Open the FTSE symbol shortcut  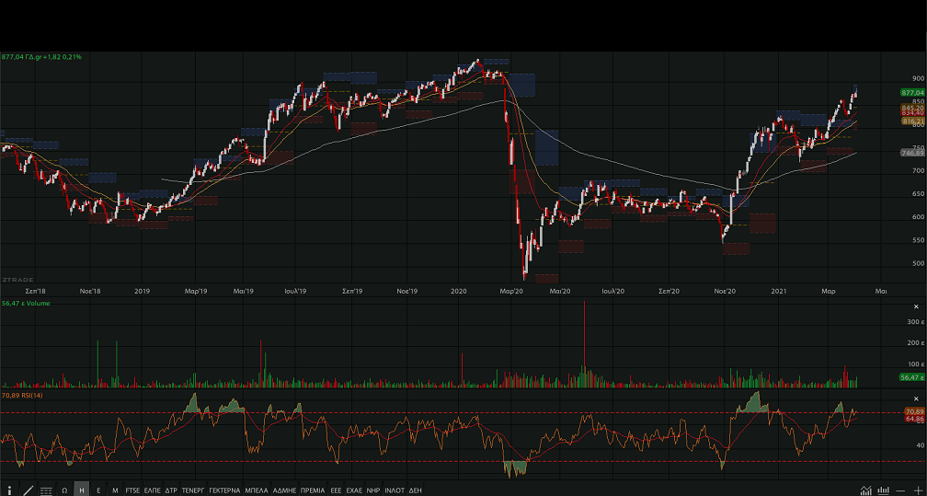coord(132,490)
